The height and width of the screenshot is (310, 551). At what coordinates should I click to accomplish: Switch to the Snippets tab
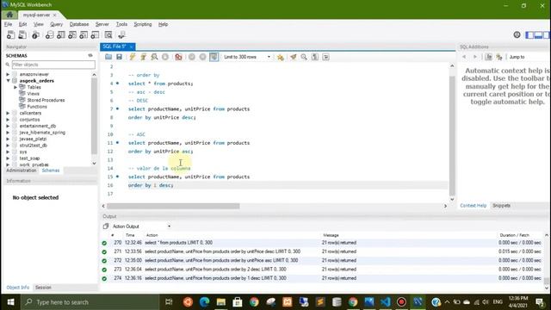[x=501, y=206]
